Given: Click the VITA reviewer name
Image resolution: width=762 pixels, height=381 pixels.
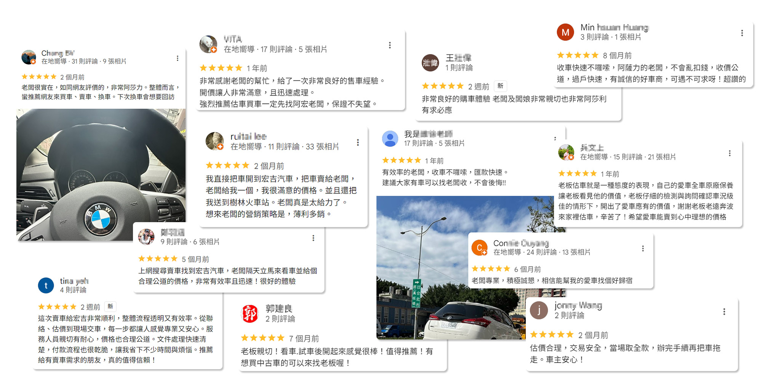Looking at the screenshot, I should pyautogui.click(x=233, y=39).
